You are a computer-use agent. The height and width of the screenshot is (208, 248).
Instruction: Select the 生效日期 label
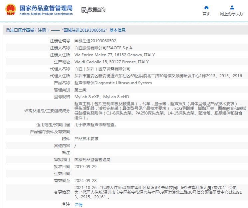(62, 173)
